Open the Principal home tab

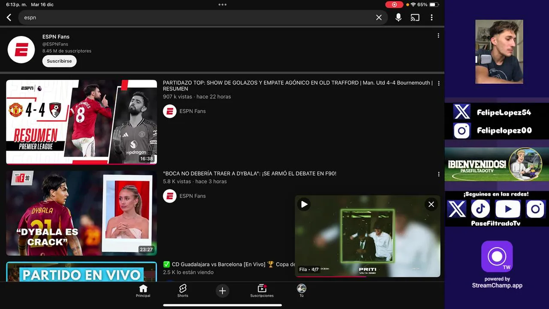click(x=143, y=291)
